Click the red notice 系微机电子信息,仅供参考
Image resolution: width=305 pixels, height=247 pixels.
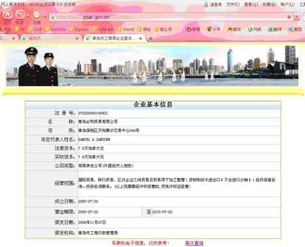(x=140, y=243)
